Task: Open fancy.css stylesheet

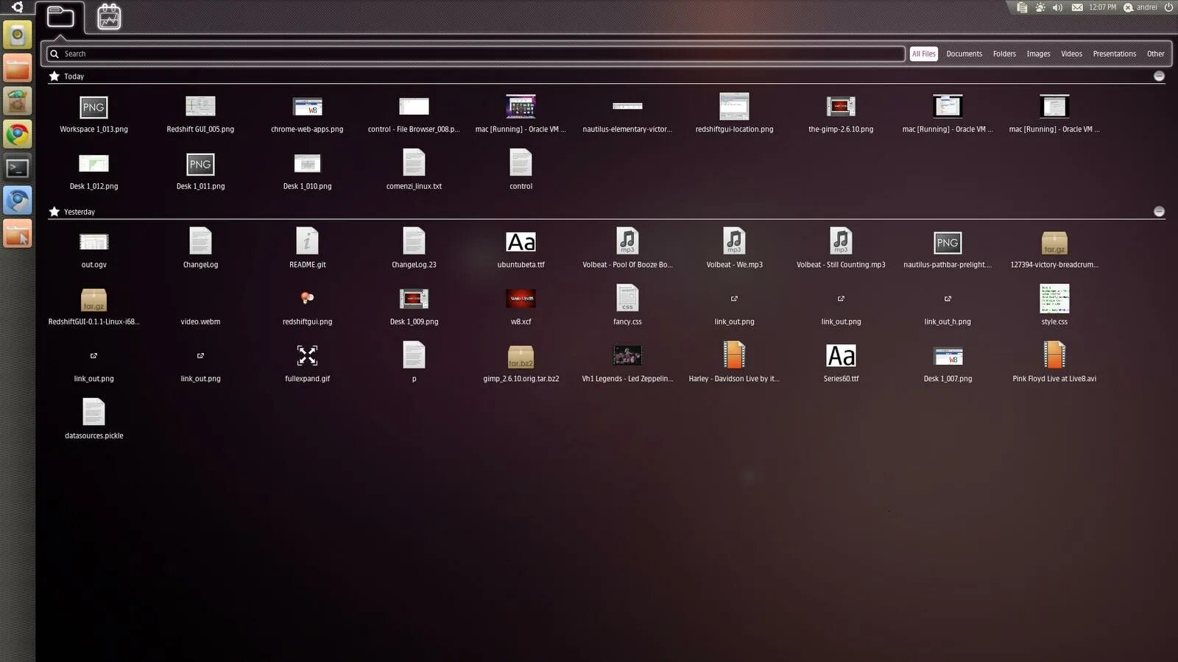Action: tap(627, 305)
